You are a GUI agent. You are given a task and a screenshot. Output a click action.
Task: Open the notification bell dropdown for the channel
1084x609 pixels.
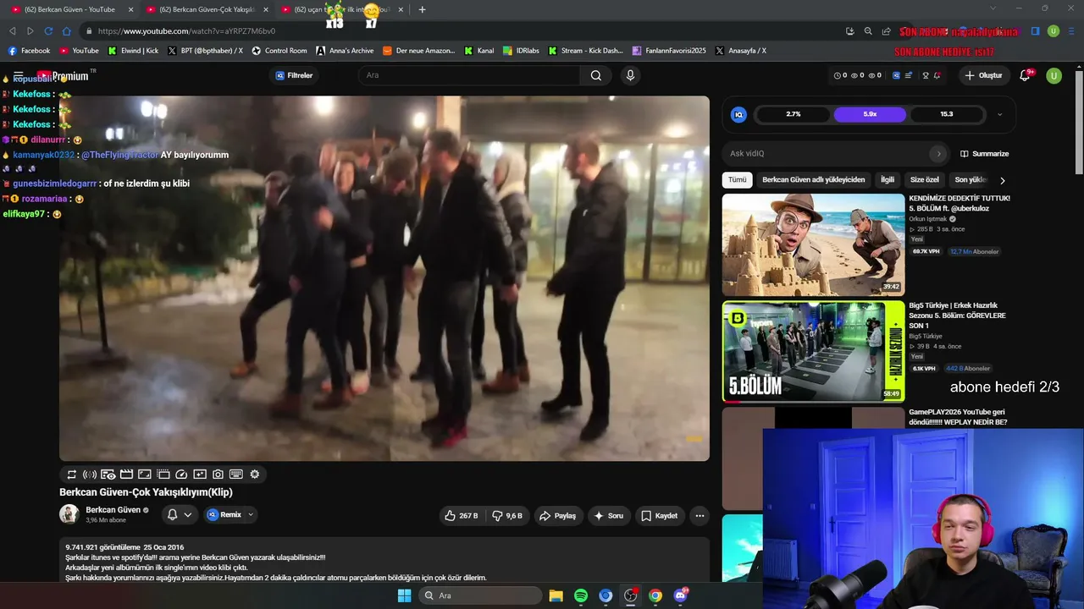click(180, 514)
